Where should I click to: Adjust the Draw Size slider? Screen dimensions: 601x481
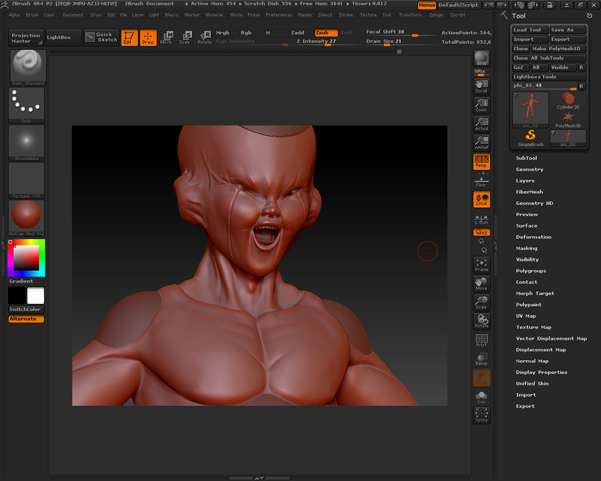400,42
